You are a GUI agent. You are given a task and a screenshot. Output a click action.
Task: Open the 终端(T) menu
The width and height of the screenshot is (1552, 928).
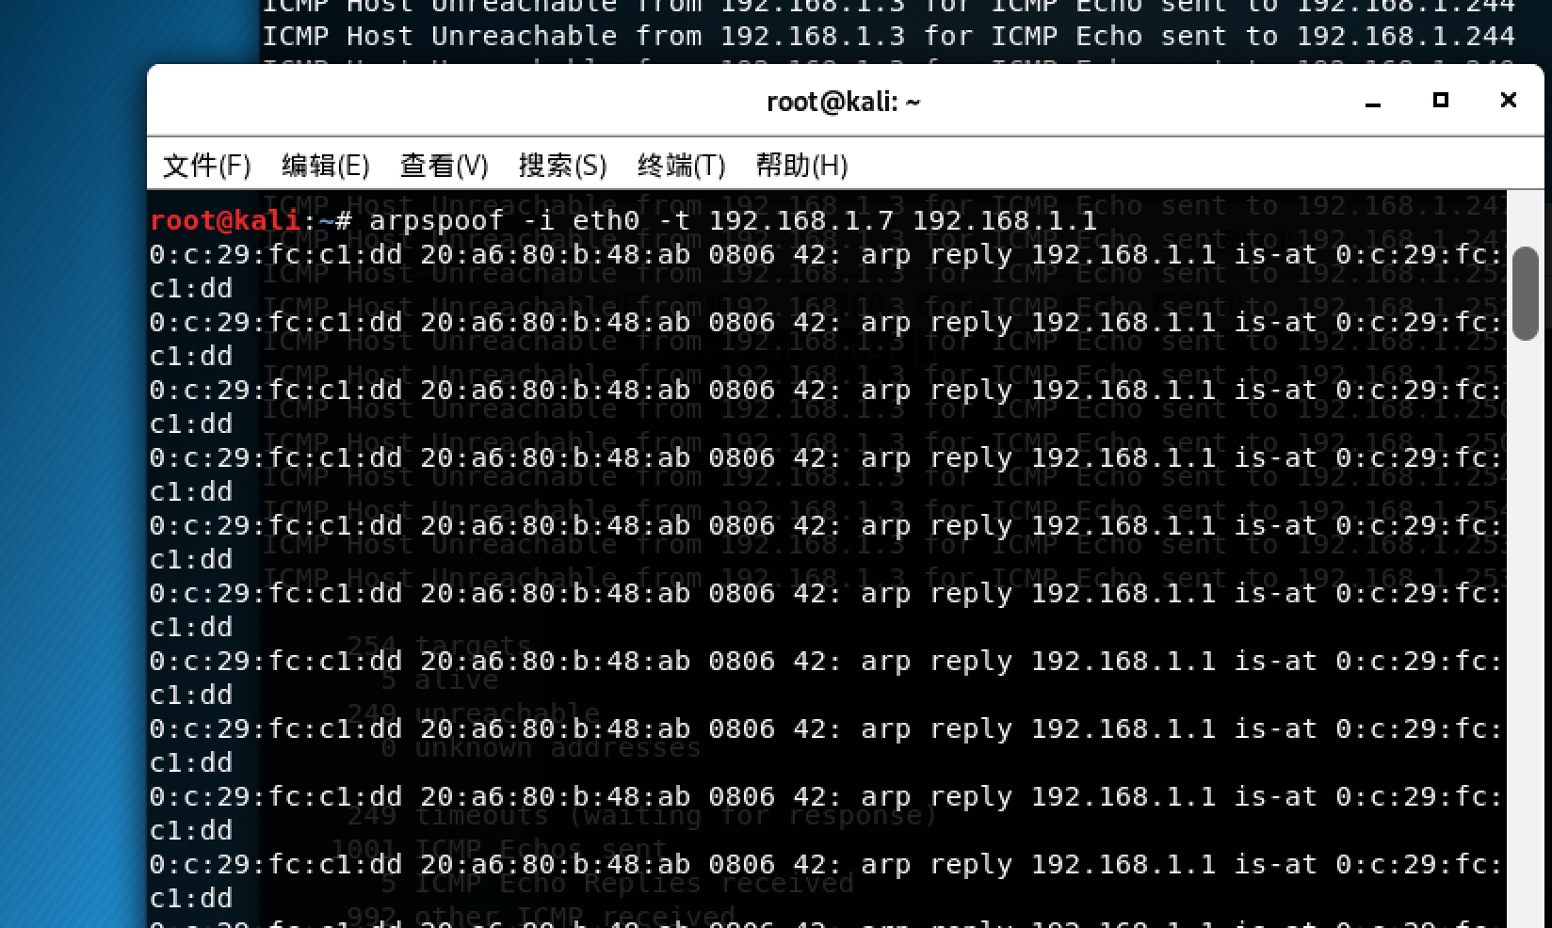tap(681, 166)
